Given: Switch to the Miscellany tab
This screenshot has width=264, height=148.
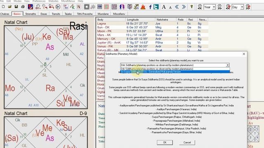Looking at the screenshot, I should (119, 14).
